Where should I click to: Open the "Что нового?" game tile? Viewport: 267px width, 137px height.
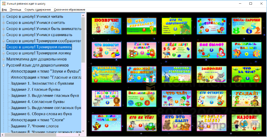(x=106, y=50)
